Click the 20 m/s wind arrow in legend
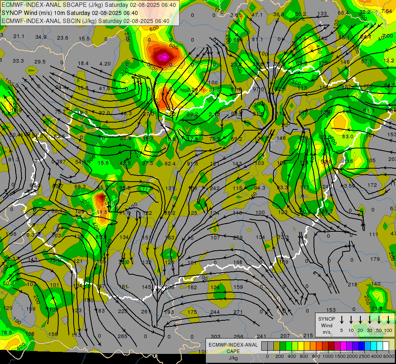This screenshot has width=396, height=364. [x=360, y=320]
